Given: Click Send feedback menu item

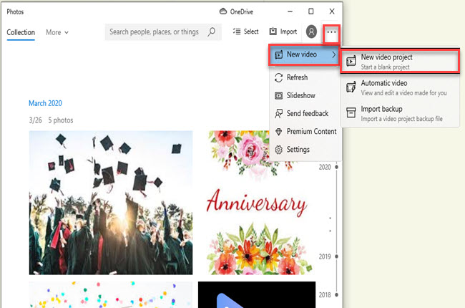Looking at the screenshot, I should (x=307, y=113).
